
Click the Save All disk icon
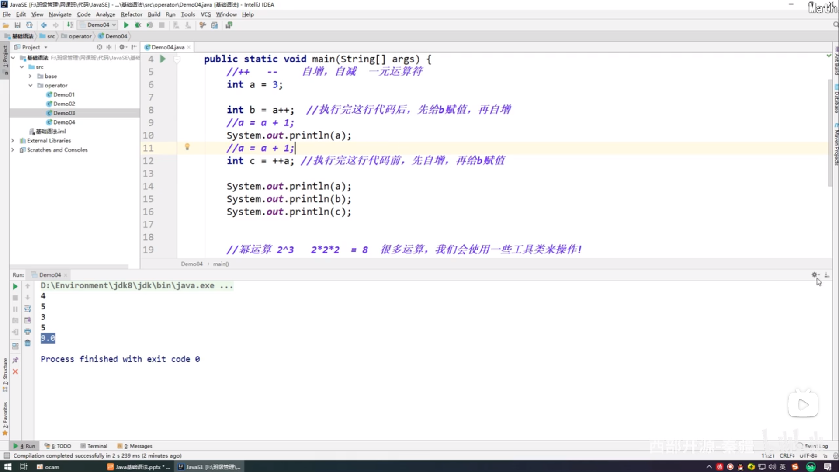click(17, 25)
